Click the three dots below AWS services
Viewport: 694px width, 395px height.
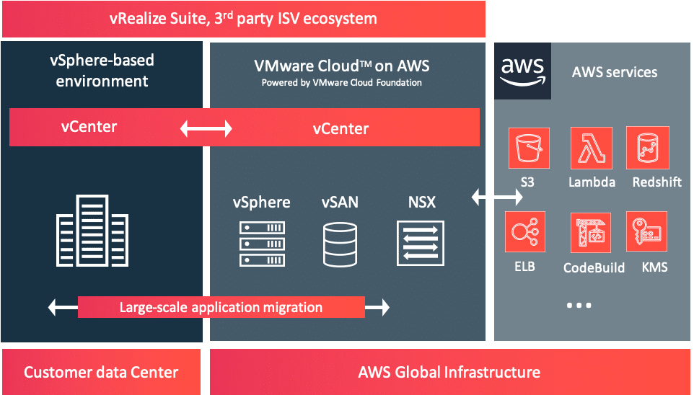click(579, 306)
